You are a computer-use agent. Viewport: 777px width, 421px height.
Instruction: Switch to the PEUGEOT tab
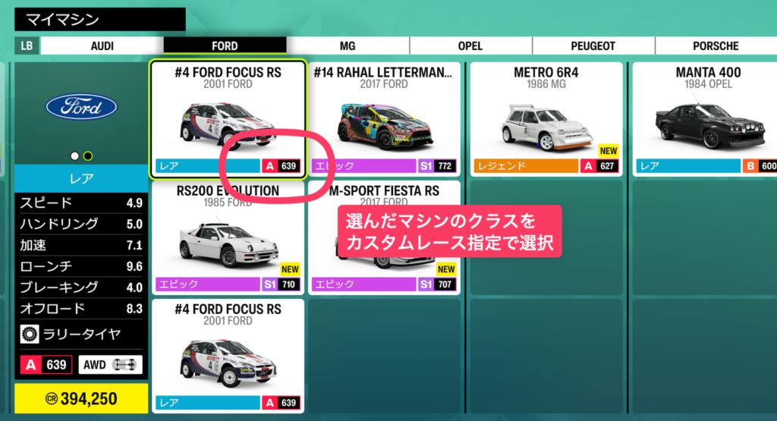(593, 46)
